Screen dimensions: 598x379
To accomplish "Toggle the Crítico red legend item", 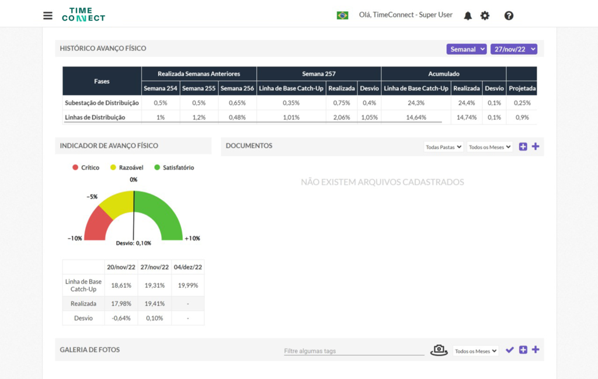I will click(86, 168).
